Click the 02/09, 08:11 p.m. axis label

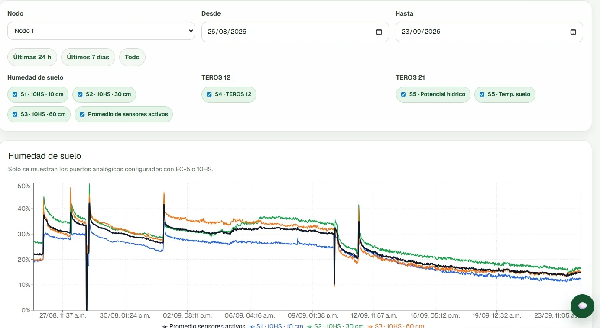[x=187, y=315]
